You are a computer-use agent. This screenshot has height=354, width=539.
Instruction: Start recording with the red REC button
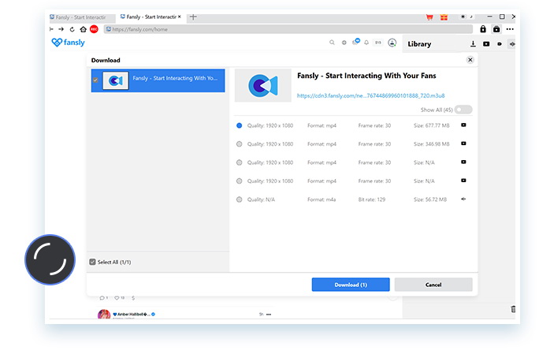94,29
